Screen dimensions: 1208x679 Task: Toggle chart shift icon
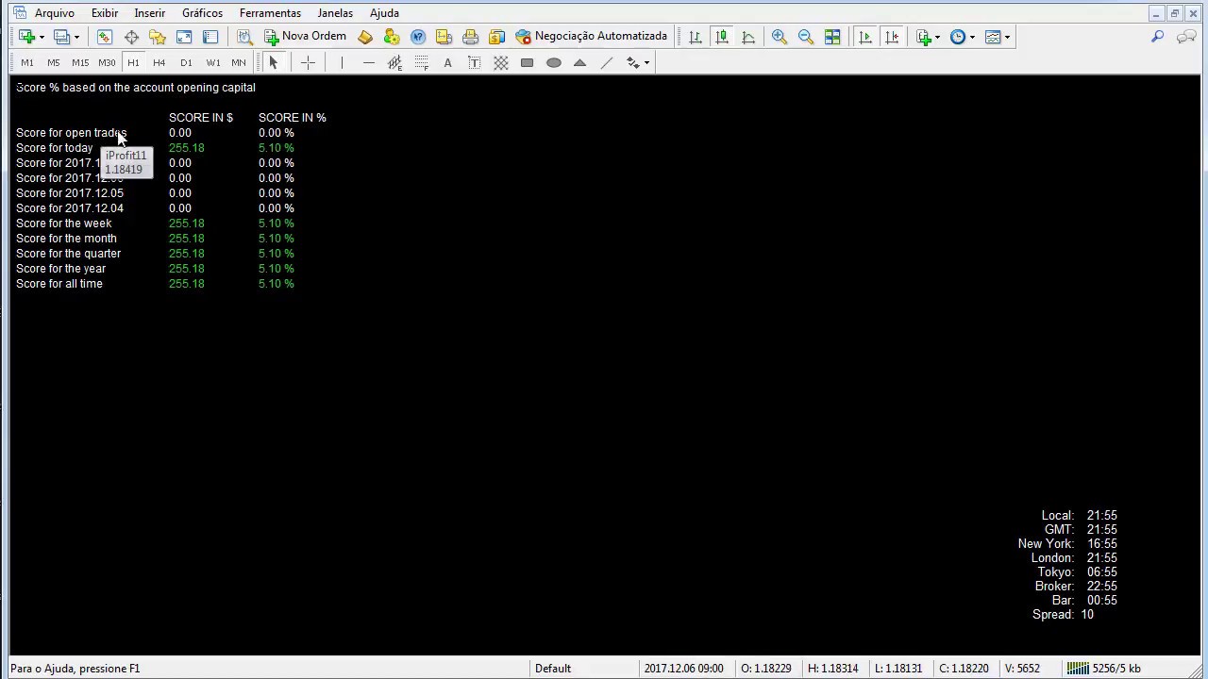coord(892,37)
